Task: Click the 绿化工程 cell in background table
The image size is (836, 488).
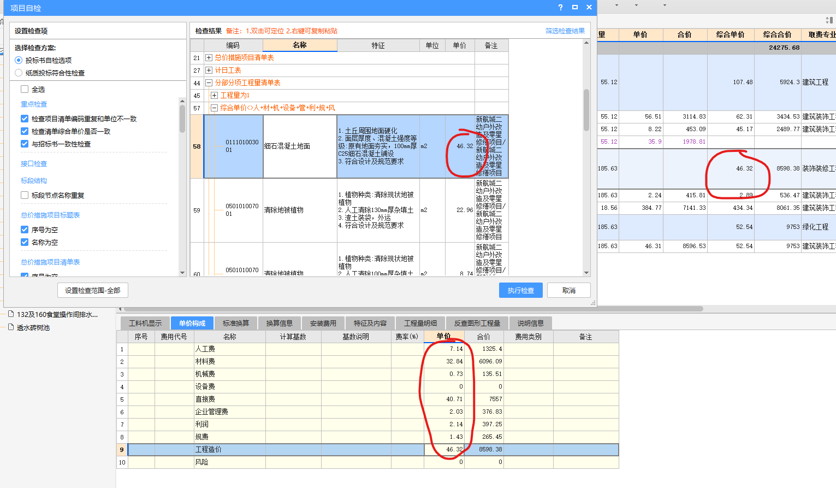Action: (x=818, y=227)
